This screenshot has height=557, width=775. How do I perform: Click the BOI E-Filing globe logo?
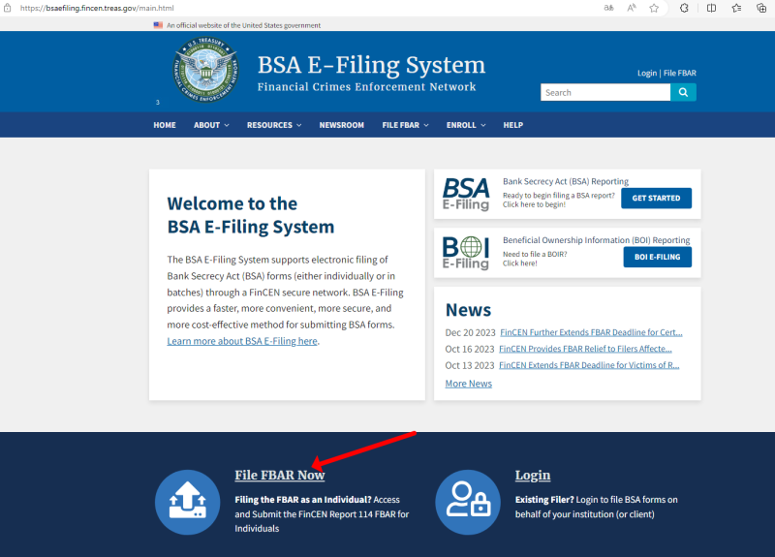tap(466, 253)
